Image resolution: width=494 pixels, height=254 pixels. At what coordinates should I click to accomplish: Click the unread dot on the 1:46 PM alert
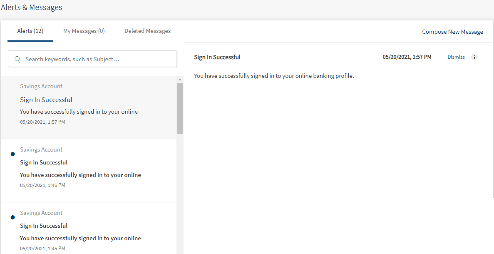(12, 154)
